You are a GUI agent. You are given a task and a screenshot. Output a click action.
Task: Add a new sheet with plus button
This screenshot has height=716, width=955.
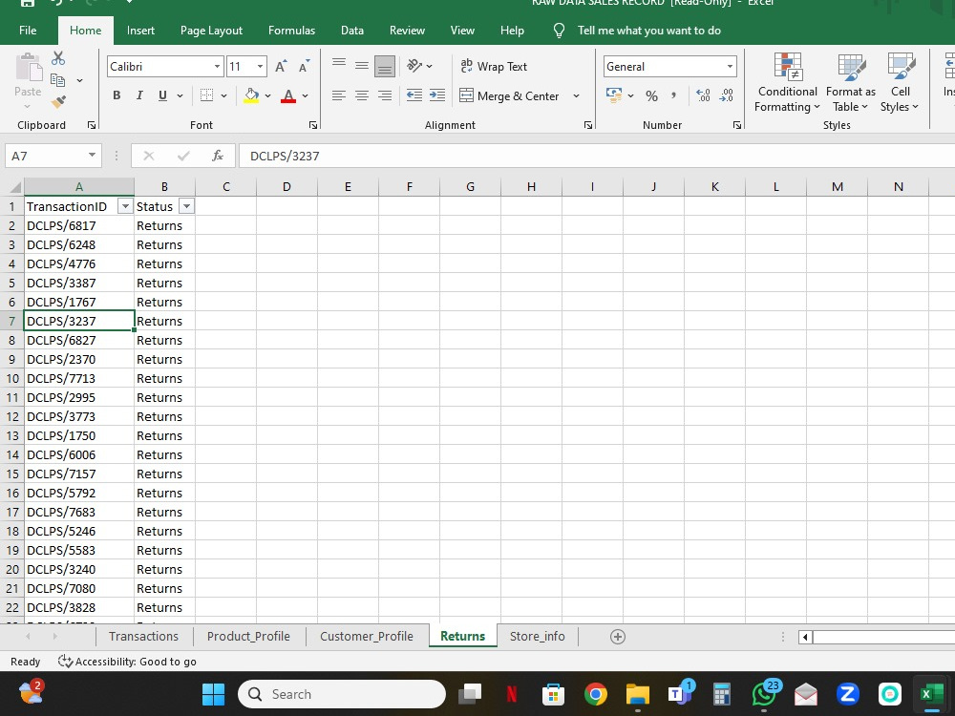pyautogui.click(x=618, y=636)
